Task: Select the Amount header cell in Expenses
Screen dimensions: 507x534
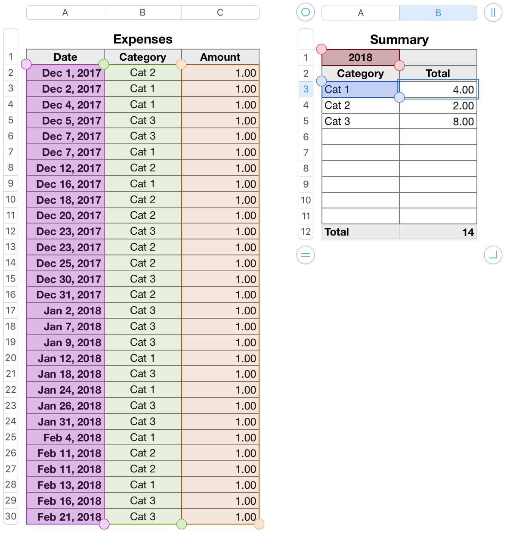Action: pos(220,57)
